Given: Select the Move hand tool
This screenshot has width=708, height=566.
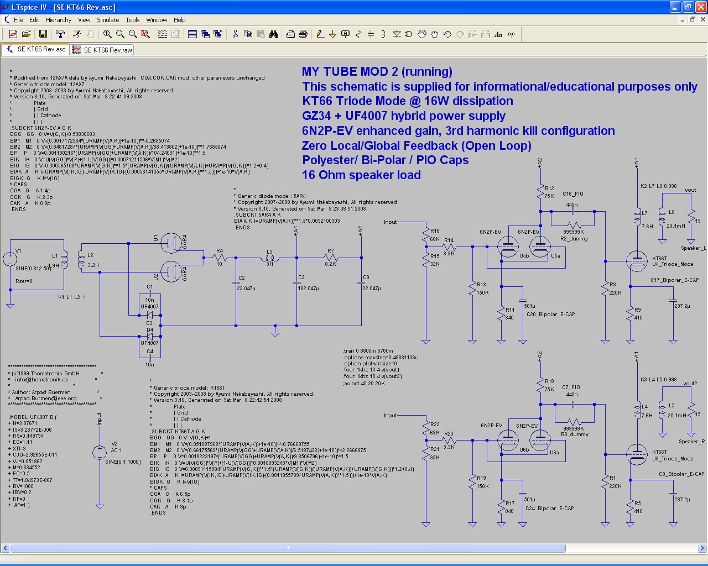Looking at the screenshot, I should [422, 34].
